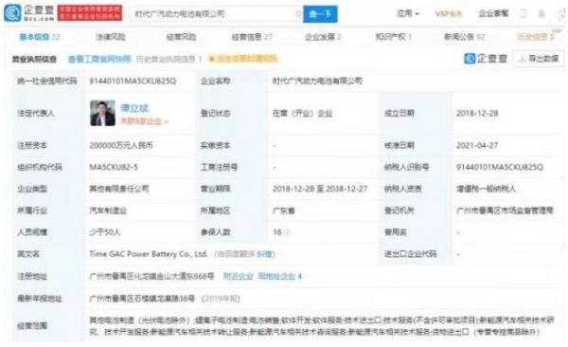The image size is (568, 347).
Task: Click registered capital 200000万元人民币
Action: tap(121, 146)
